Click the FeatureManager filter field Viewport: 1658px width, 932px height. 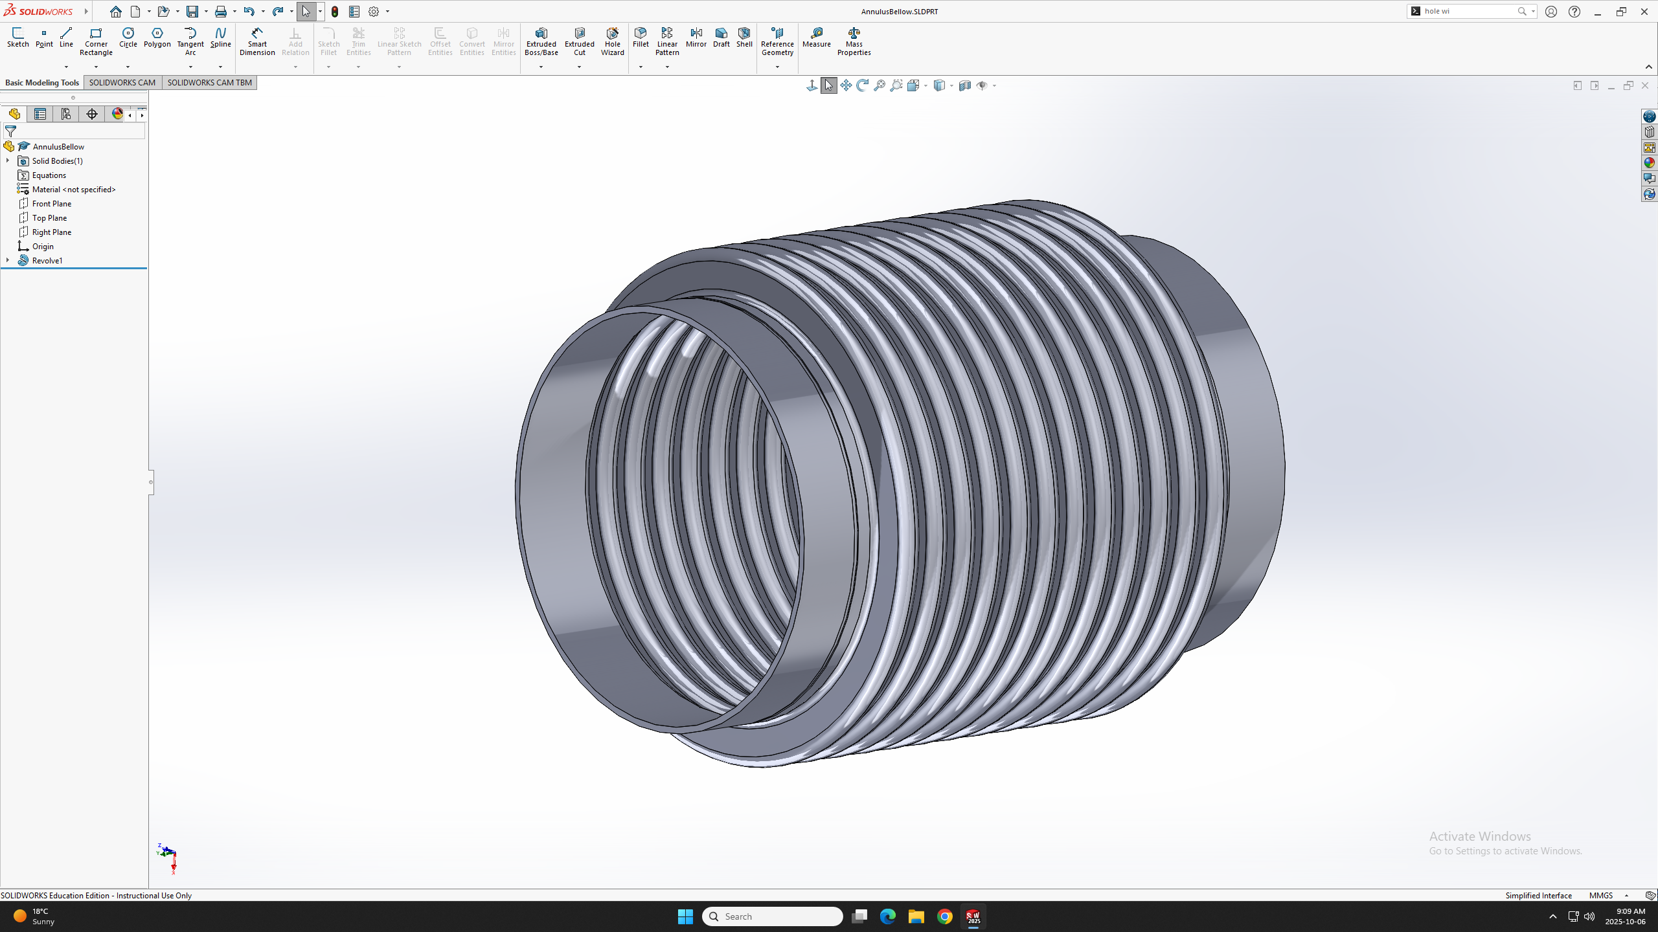click(74, 131)
